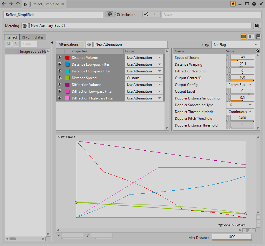
Task: Click the search icon in properties table
Action: click(258, 51)
